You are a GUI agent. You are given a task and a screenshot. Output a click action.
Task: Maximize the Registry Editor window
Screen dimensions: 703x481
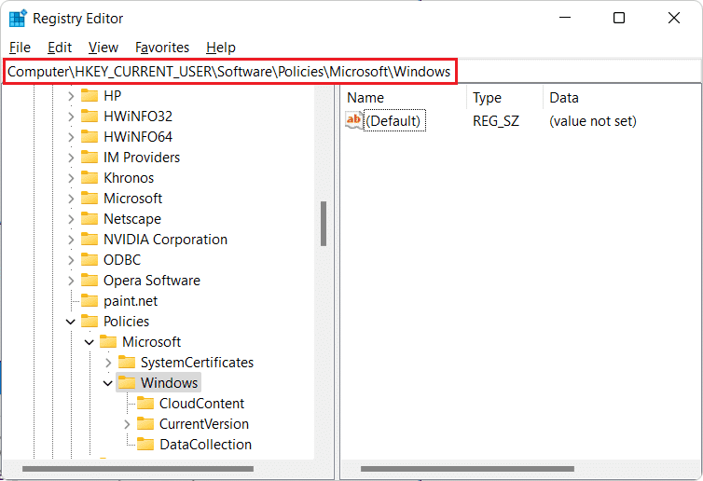tap(619, 18)
